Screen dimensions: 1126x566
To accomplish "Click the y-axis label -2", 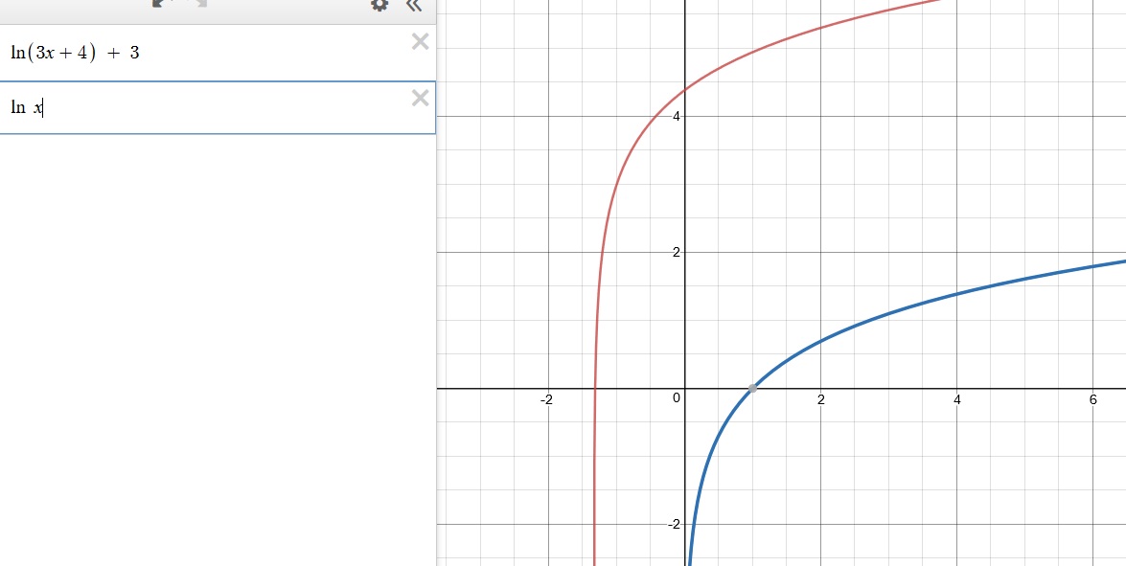I will click(673, 525).
